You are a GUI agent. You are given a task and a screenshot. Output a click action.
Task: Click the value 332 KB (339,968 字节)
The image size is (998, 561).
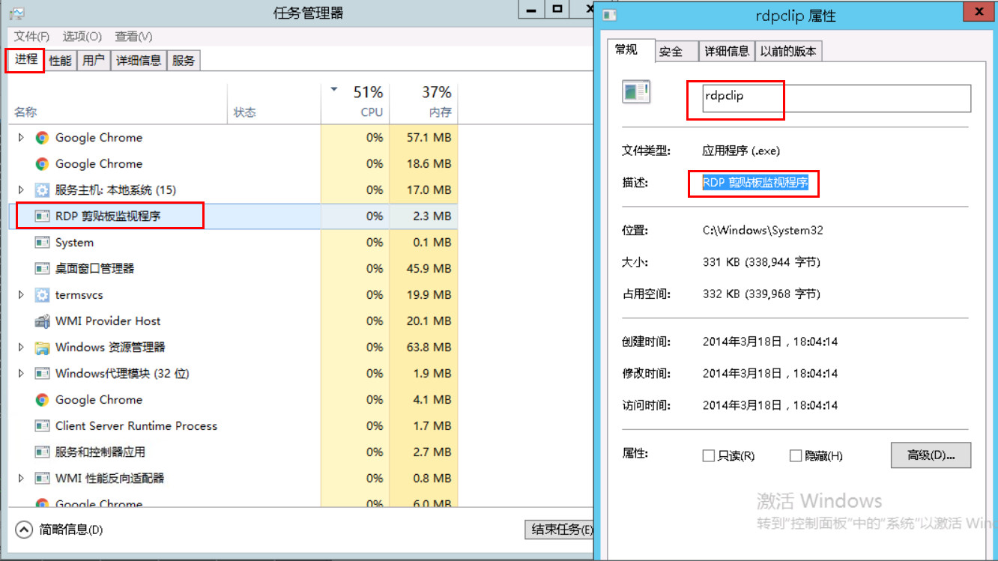pyautogui.click(x=761, y=294)
